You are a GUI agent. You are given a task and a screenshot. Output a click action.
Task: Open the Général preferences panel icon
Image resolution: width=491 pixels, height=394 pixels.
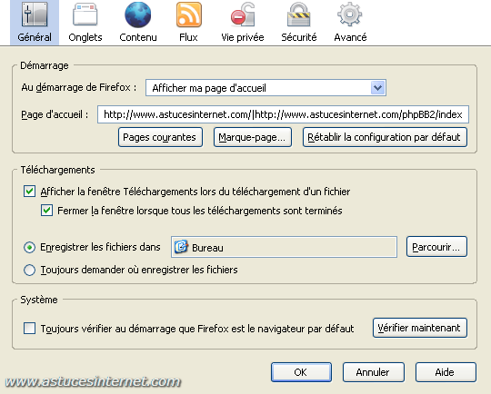(x=35, y=23)
